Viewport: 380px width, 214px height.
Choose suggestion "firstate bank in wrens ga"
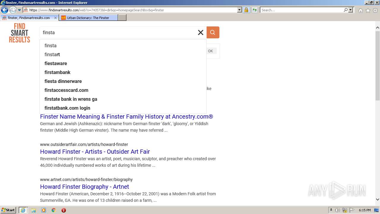click(x=123, y=99)
